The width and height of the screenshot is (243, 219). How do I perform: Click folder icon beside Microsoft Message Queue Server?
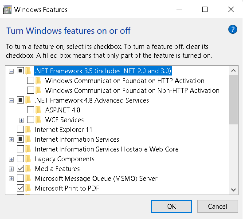(x=28, y=179)
